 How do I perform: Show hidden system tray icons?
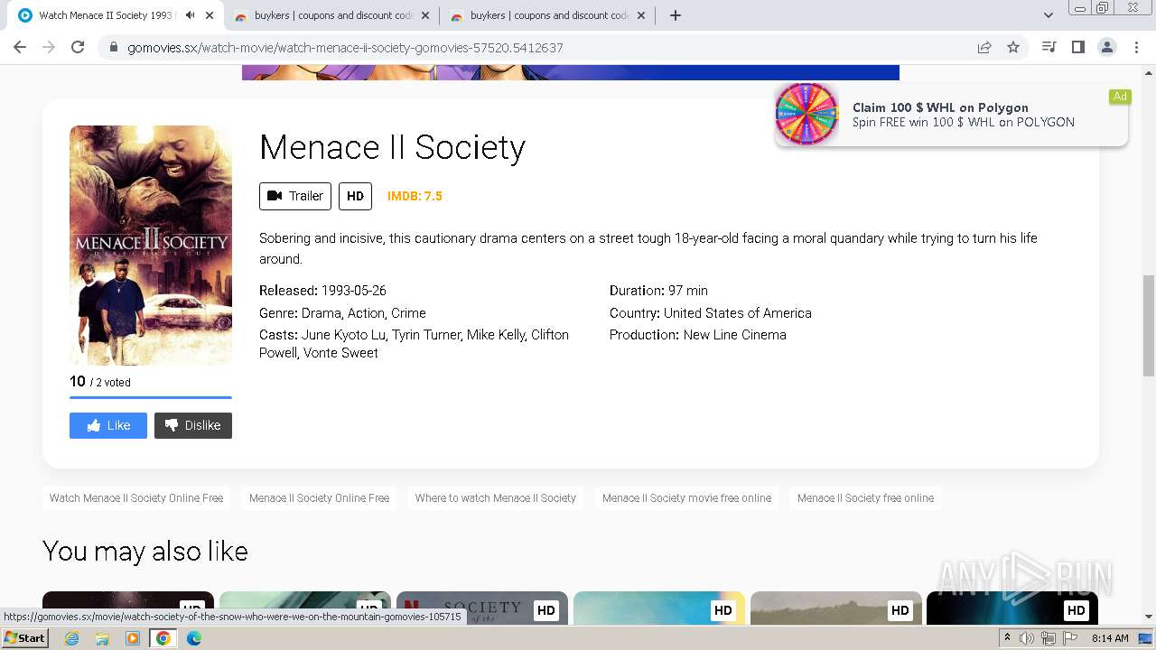[1007, 638]
